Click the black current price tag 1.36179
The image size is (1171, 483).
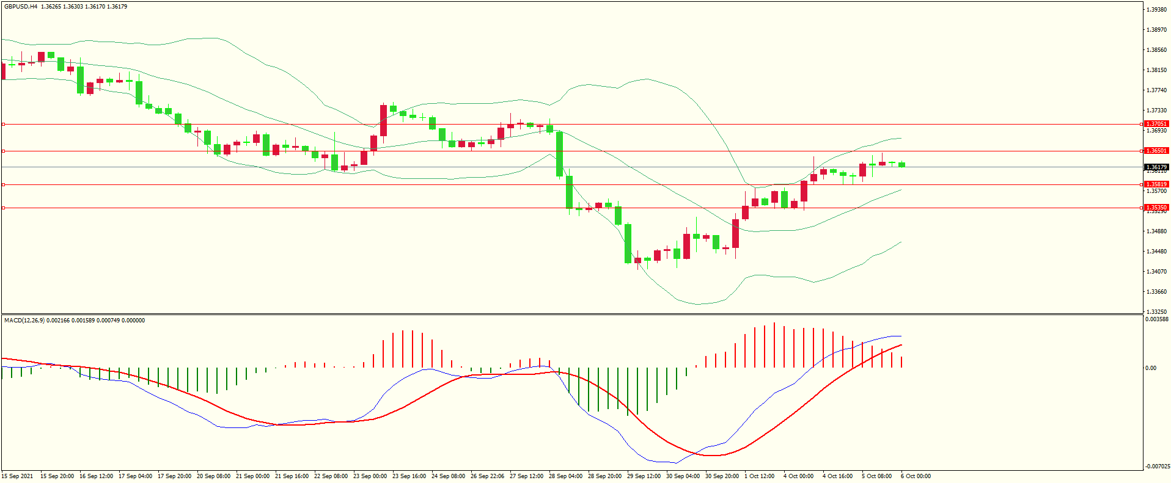click(1156, 167)
